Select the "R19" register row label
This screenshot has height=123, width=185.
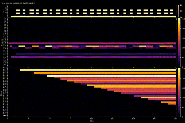(x=5, y=47)
